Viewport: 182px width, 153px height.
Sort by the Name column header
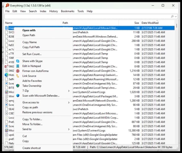(x=33, y=23)
